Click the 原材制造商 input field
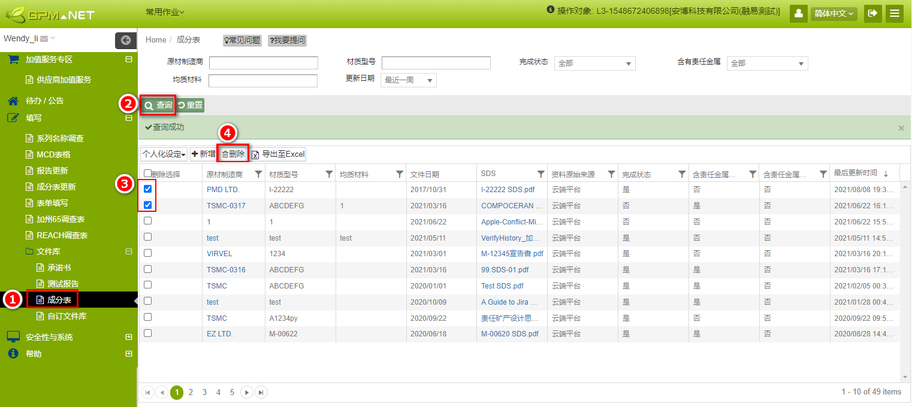912x407 pixels. [x=264, y=63]
